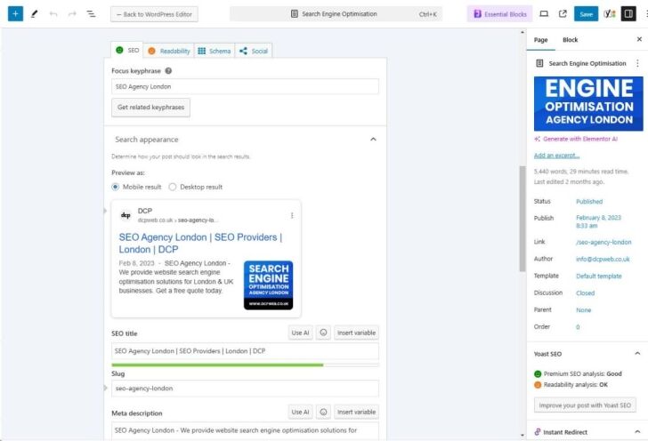Change Discussion setting from Closed
Image resolution: width=648 pixels, height=441 pixels.
pos(585,293)
